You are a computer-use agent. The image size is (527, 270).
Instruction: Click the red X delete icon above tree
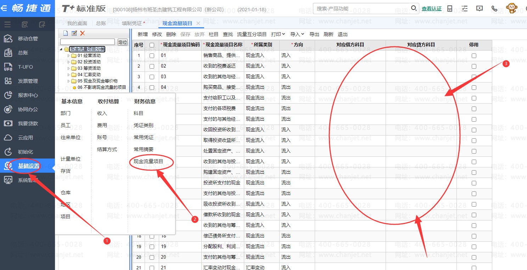click(x=83, y=33)
